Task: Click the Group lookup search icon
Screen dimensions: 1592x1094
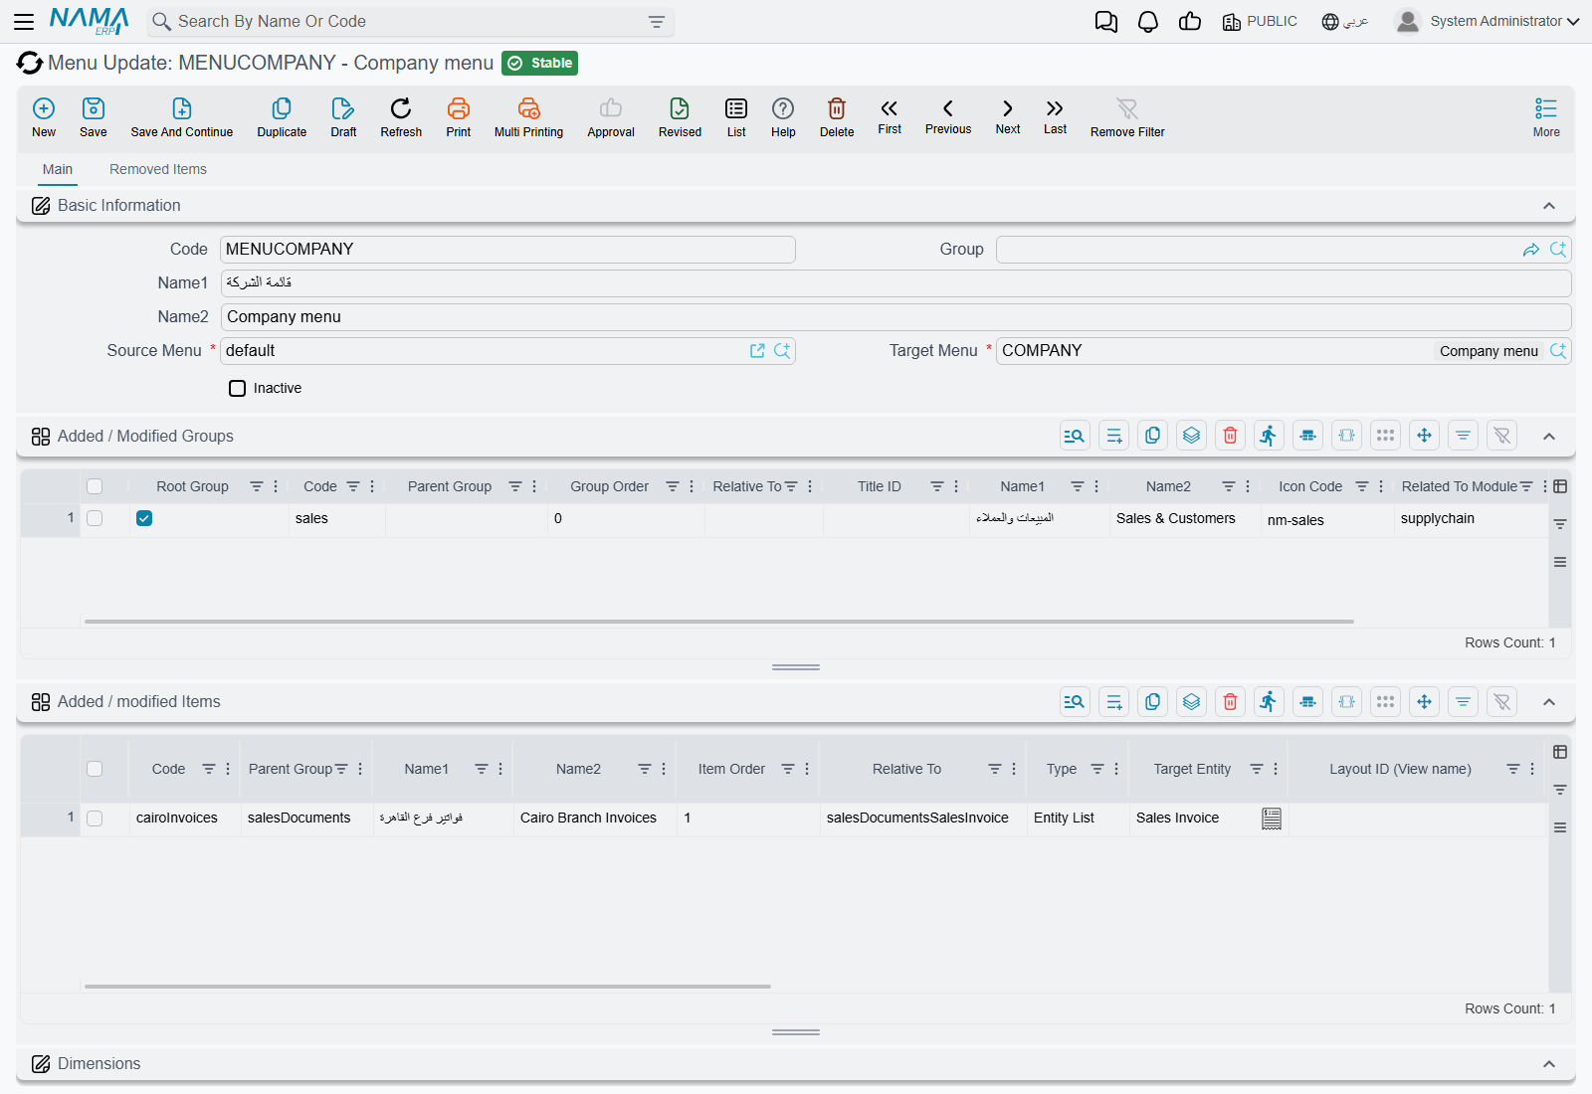Action: 1558,250
